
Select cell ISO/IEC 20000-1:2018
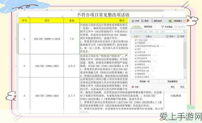point(47,39)
